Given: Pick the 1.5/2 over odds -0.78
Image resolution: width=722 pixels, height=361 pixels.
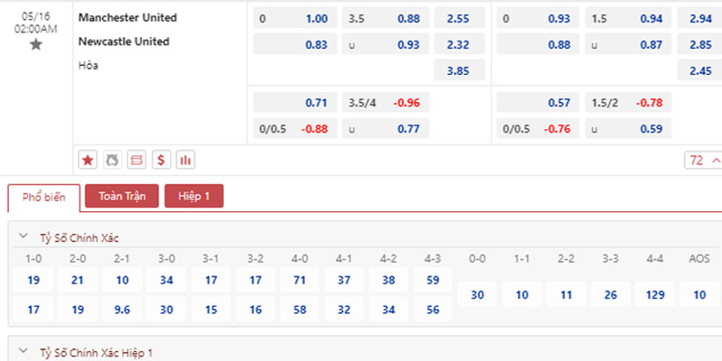Looking at the screenshot, I should [x=628, y=102].
